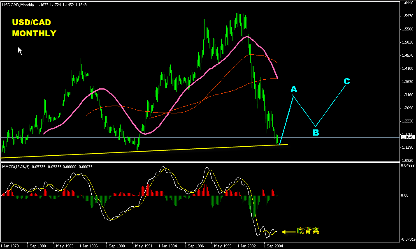Click the 1 Sep 1980 date label
Image resolution: width=416 pixels, height=249 pixels.
36,246
